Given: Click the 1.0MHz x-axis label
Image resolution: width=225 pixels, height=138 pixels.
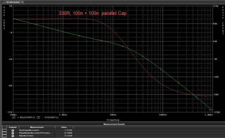Looking at the screenshot, I should tap(208, 115).
